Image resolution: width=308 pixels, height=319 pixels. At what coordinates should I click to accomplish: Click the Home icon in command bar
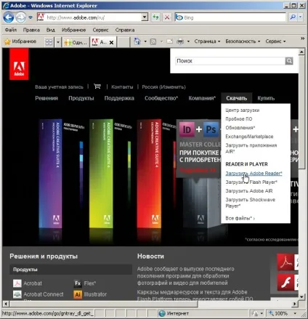click(137, 41)
